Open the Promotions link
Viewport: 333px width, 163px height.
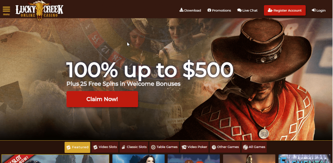coord(219,10)
